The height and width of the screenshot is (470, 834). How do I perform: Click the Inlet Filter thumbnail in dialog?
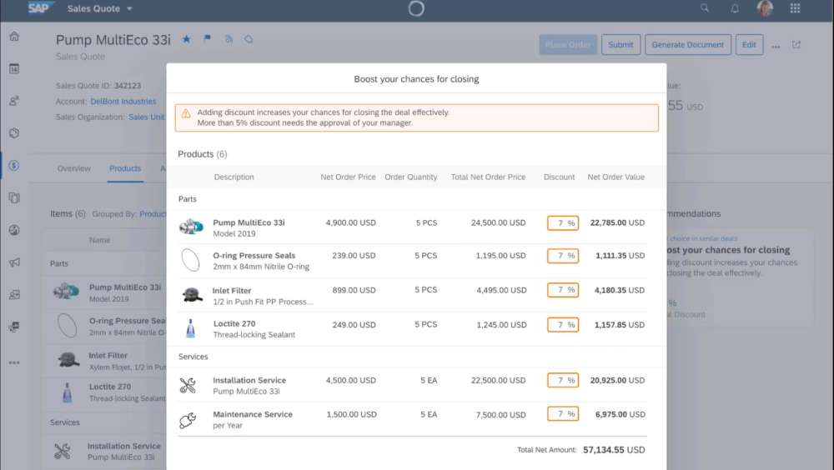192,294
